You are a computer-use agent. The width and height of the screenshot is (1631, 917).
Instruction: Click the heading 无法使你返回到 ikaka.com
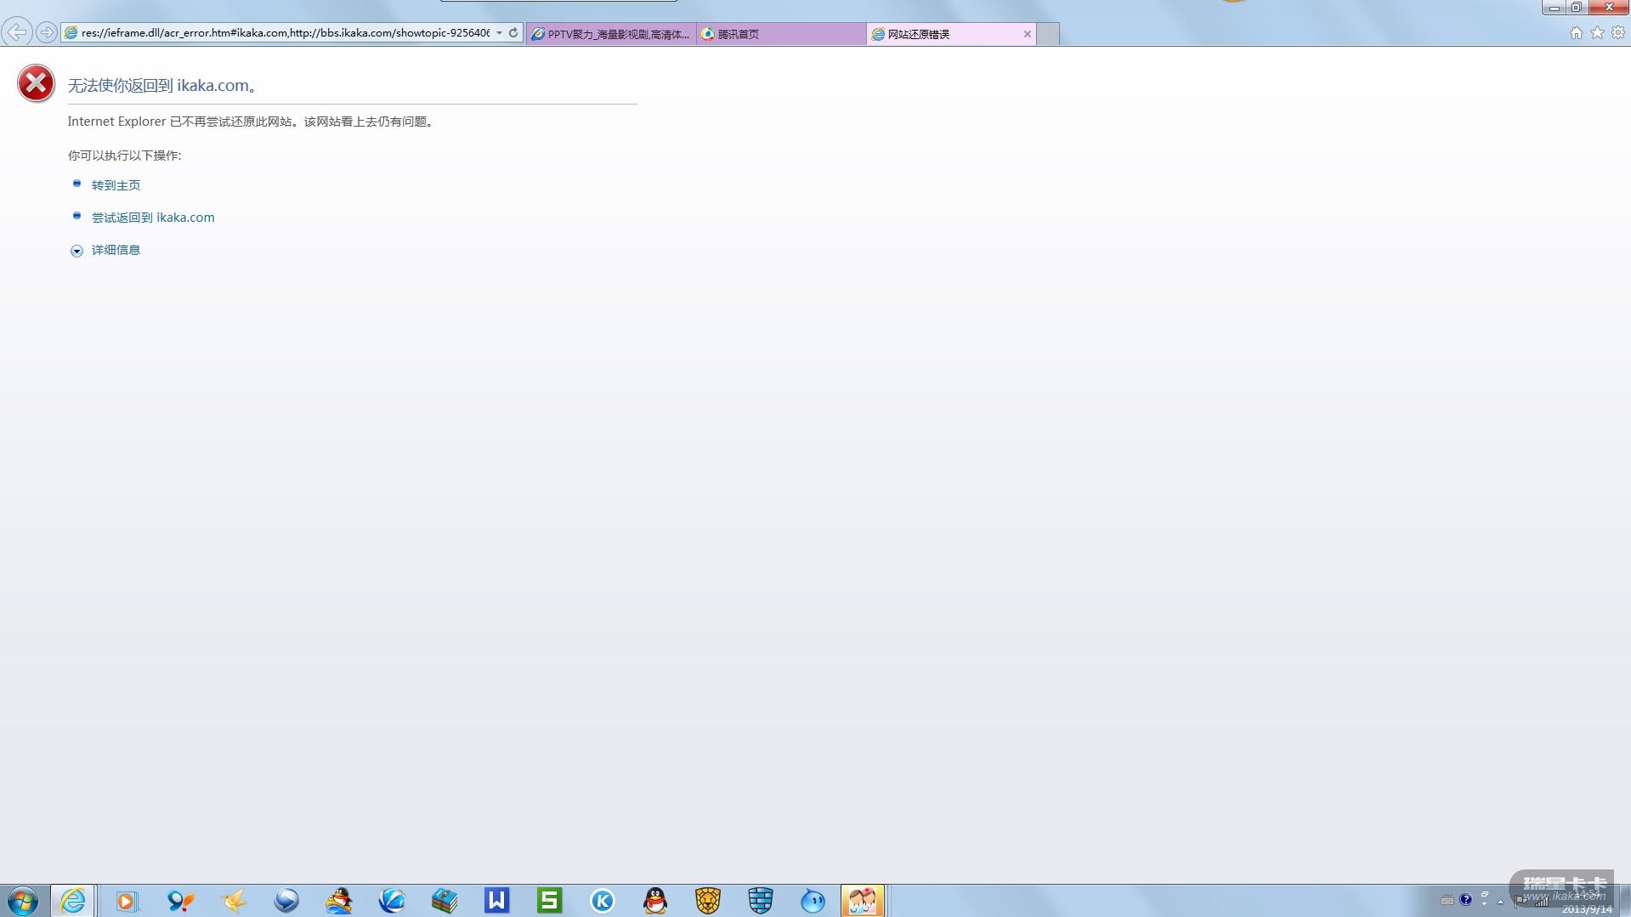click(x=161, y=85)
